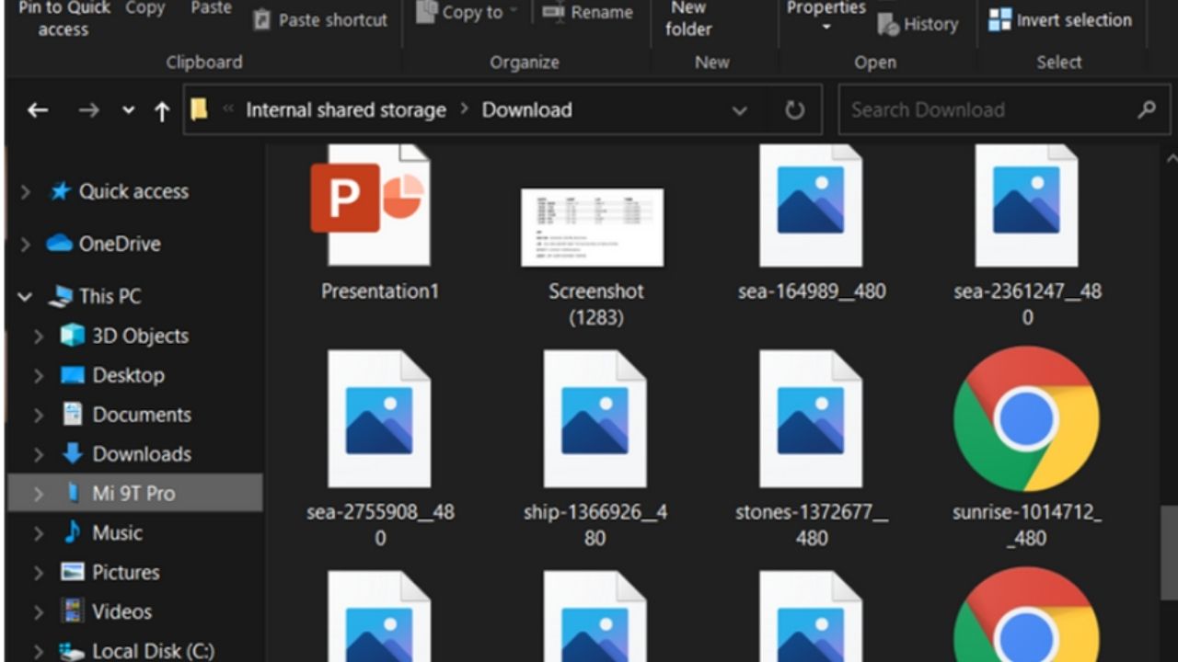The width and height of the screenshot is (1178, 662).
Task: Open Quick access in navigation pane
Action: (x=119, y=191)
